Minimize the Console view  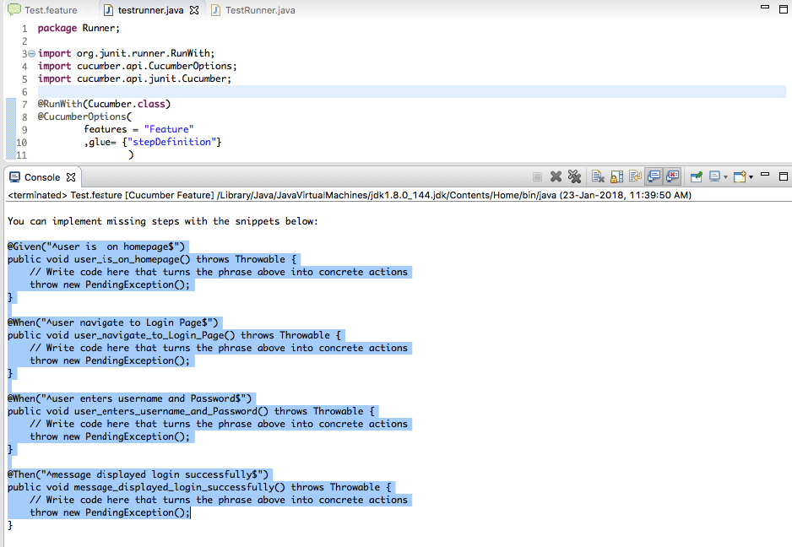pyautogui.click(x=765, y=176)
